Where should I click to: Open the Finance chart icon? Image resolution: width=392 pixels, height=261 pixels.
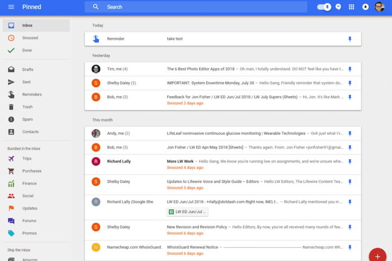[11, 184]
